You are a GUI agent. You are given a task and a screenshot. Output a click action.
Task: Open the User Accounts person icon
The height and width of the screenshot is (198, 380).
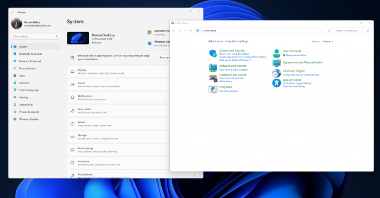[276, 53]
